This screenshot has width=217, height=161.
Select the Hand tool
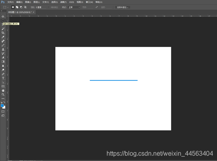[3, 90]
